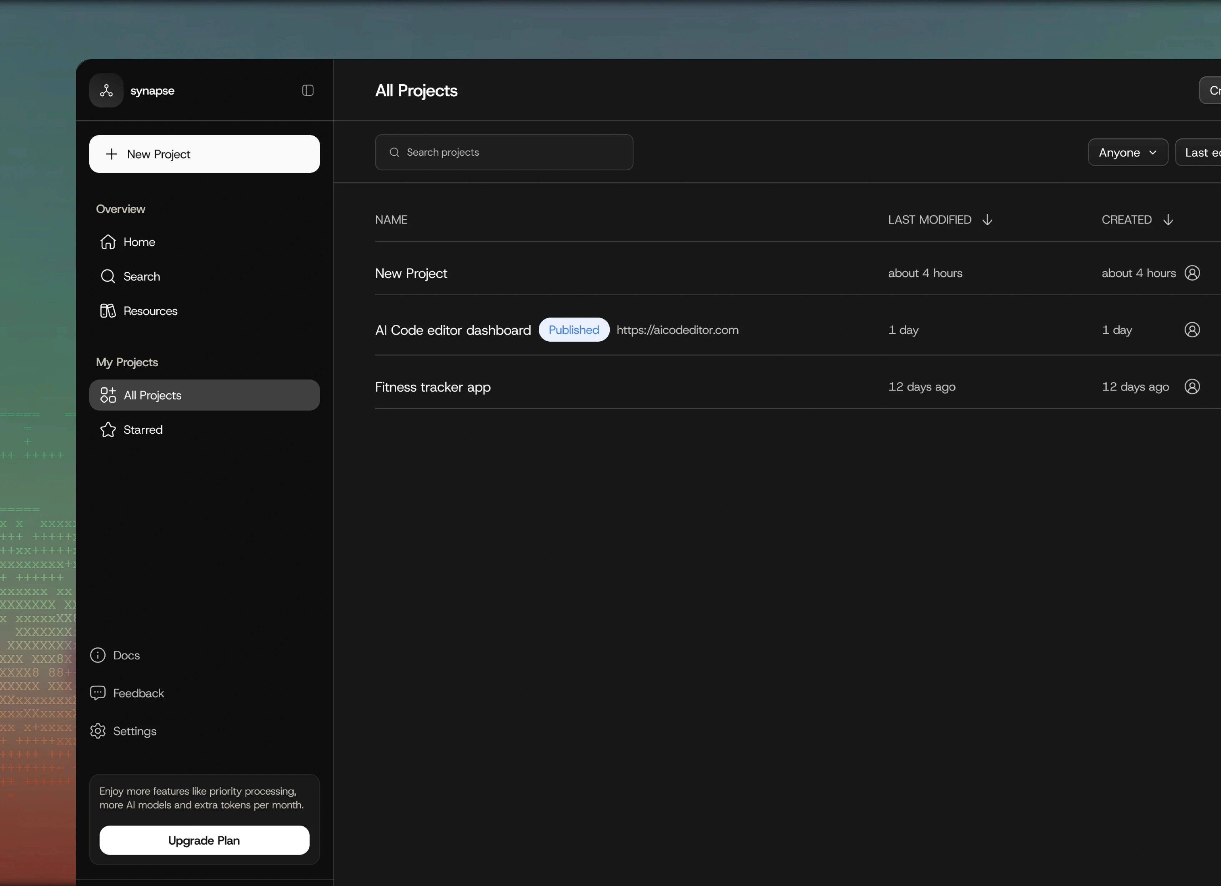Click the Resources books icon
Viewport: 1221px width, 886px height.
pos(108,311)
